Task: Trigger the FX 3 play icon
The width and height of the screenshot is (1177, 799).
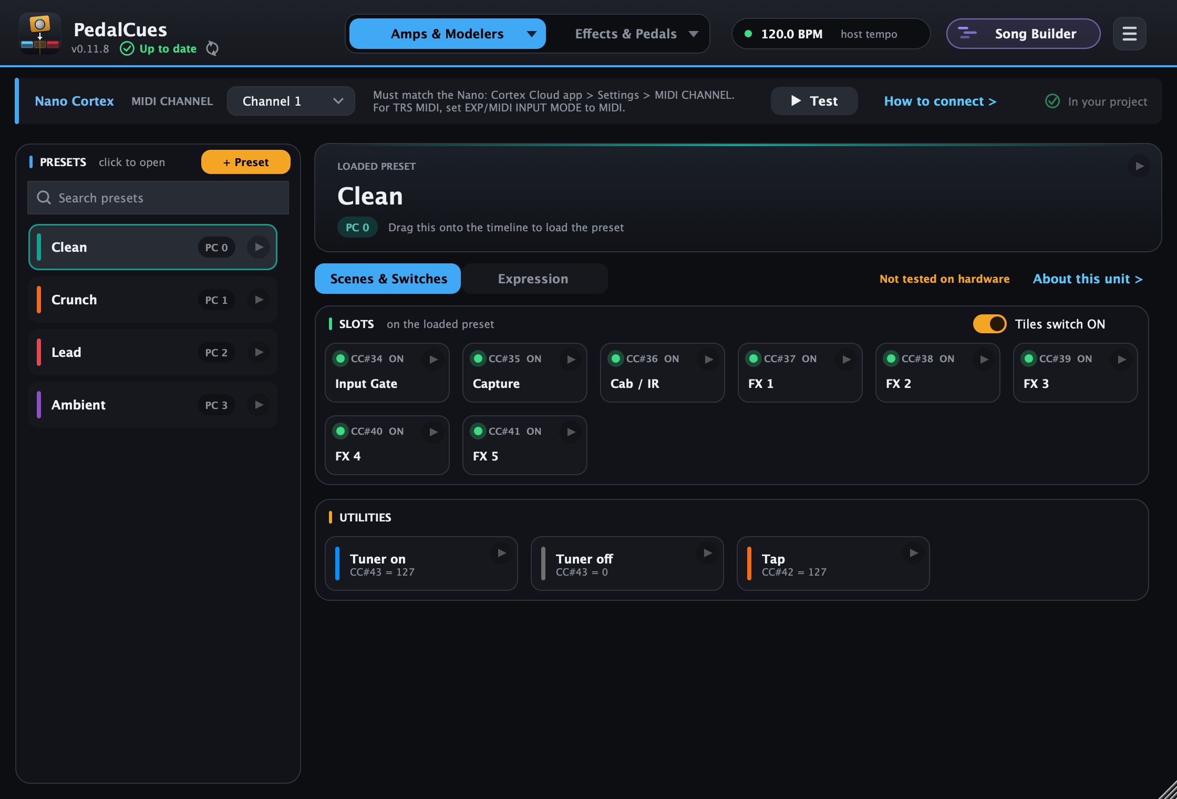Action: pos(1122,360)
